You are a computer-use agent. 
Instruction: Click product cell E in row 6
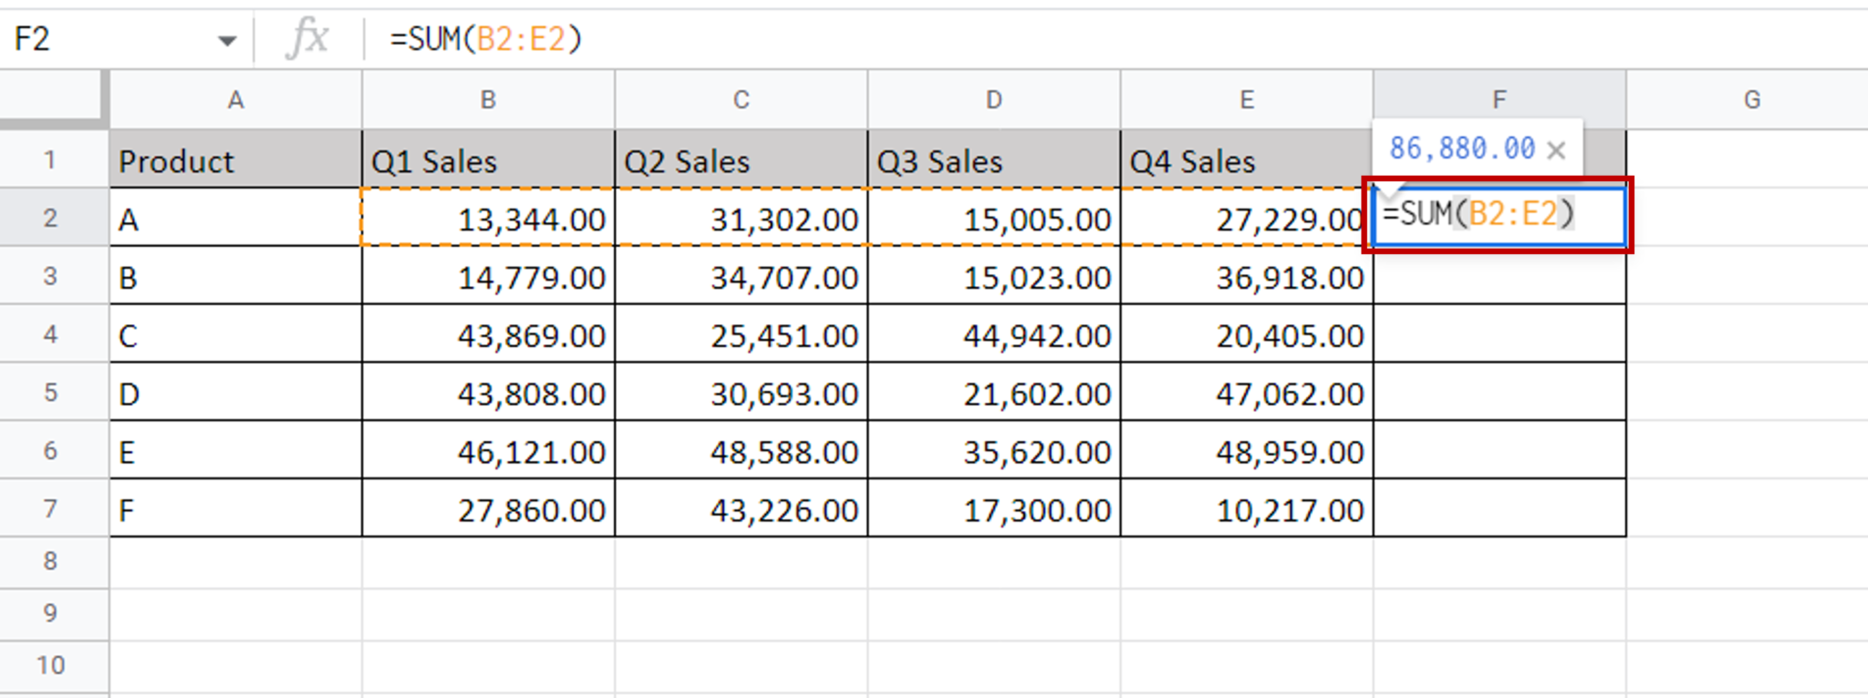coord(235,451)
